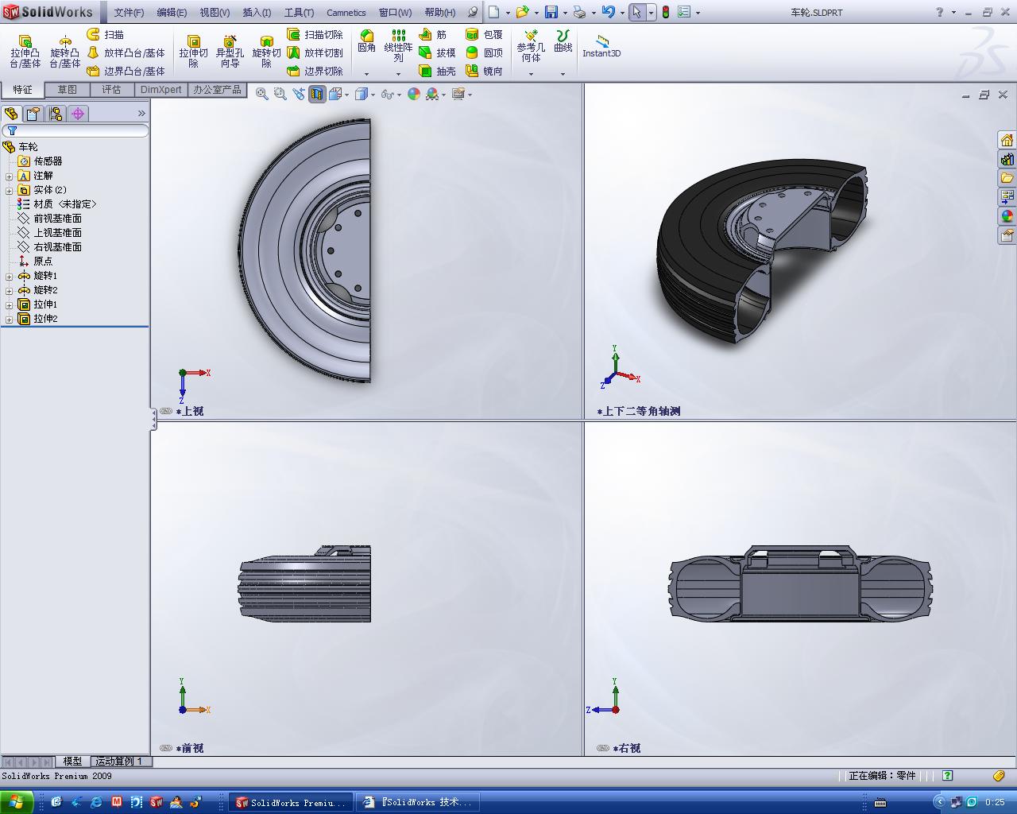1017x814 pixels.
Task: Open the 参考几何体 dropdown arrow
Action: point(531,74)
